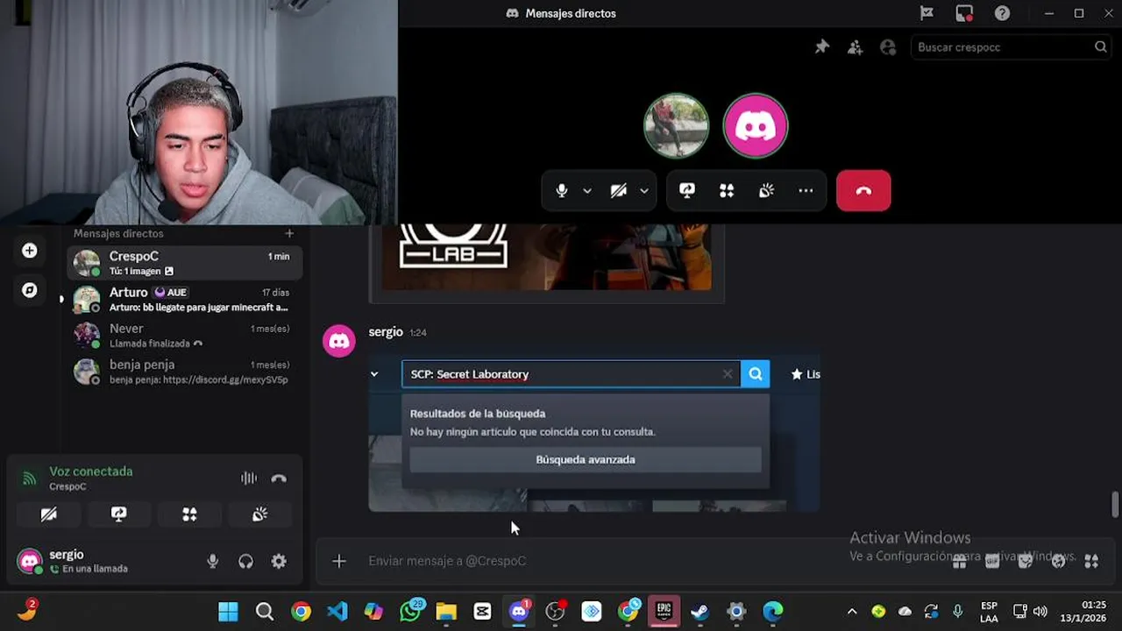Open Windows taskbar search

(265, 612)
